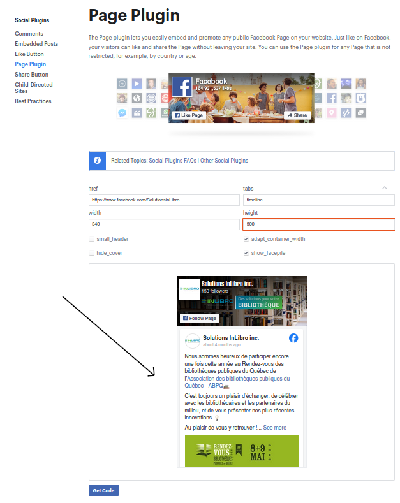Open the Association des bibliothèques publiques link

point(237,383)
